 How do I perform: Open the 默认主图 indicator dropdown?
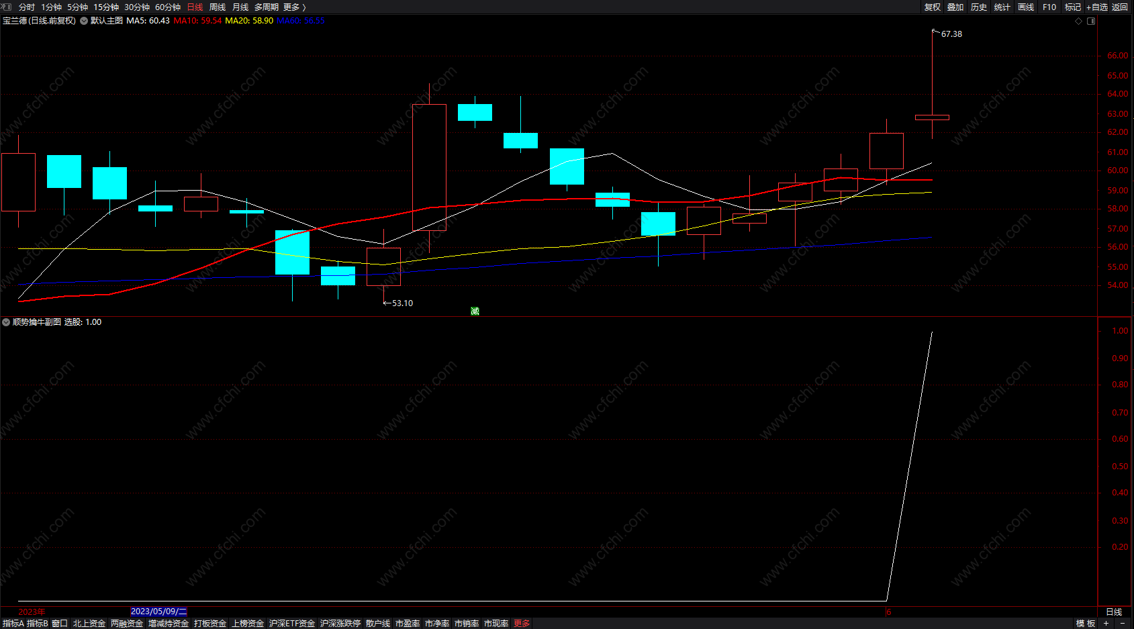point(84,21)
